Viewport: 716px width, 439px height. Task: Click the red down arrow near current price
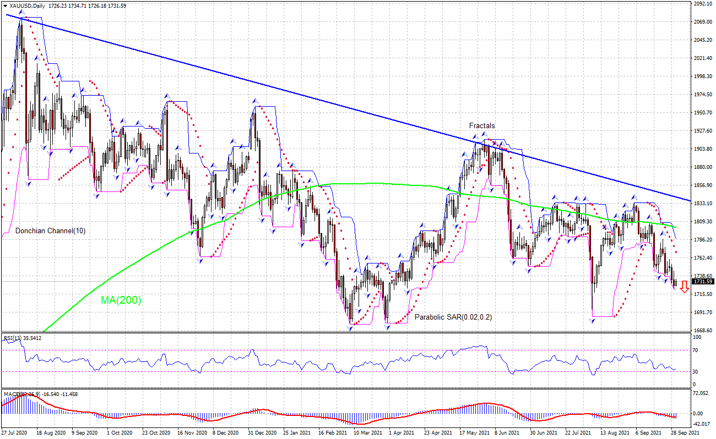click(x=684, y=287)
